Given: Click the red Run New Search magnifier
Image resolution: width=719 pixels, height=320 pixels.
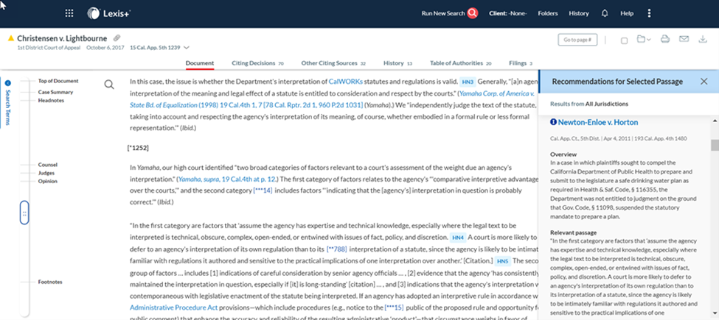Looking at the screenshot, I should tap(472, 13).
